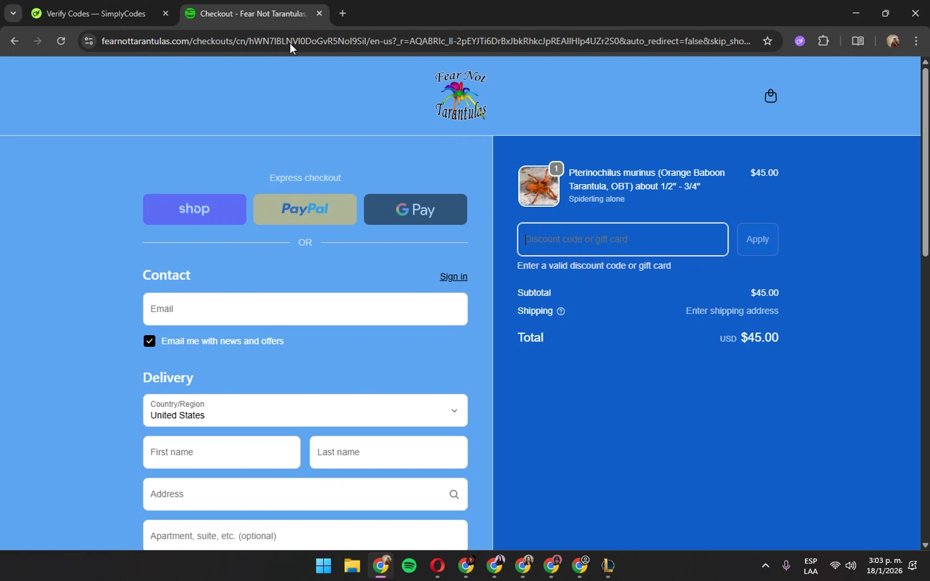Click the Sign in link
Screen dimensions: 930x581
[454, 277]
